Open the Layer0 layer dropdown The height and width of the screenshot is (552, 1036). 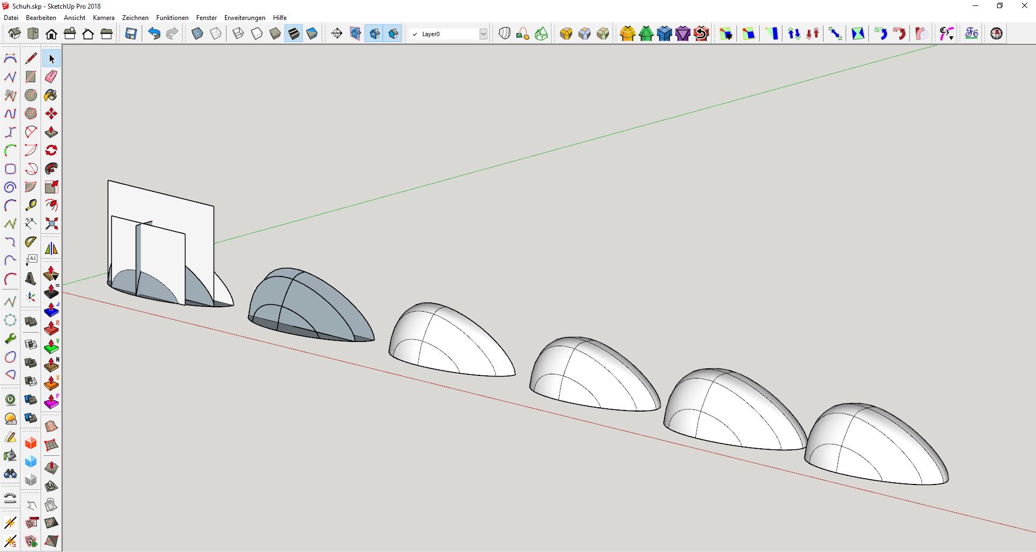[x=483, y=34]
